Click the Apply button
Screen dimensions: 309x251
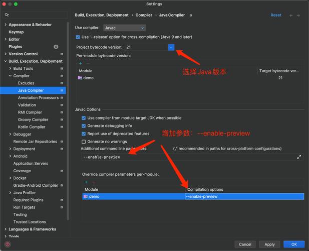tap(269, 244)
